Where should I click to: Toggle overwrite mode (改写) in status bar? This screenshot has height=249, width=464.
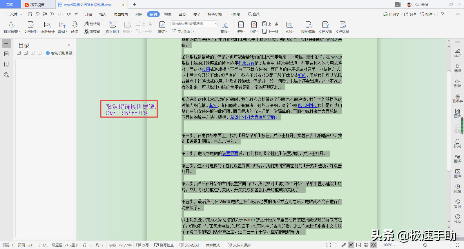click(x=143, y=245)
